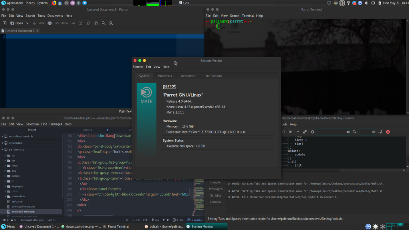Click the Undo icon in Pluma's toolbar
This screenshot has width=409, height=230.
click(58, 23)
